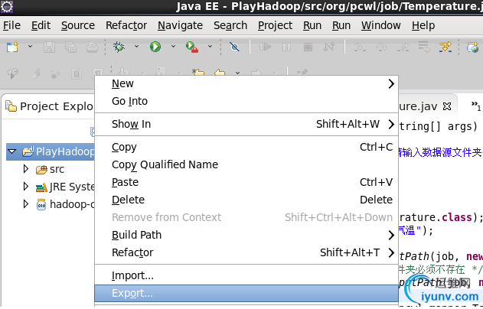
Task: Click the Terminate (stop) icon
Action: point(308,47)
